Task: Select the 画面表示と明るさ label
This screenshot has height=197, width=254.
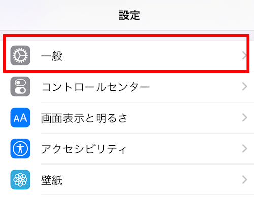Action: coord(84,118)
